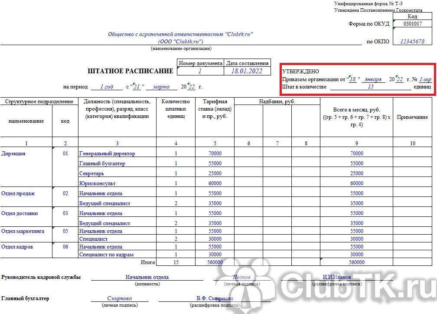The image size is (437, 314).
Task: Click the signature decoding И.И.Иванов
Action: 337,277
